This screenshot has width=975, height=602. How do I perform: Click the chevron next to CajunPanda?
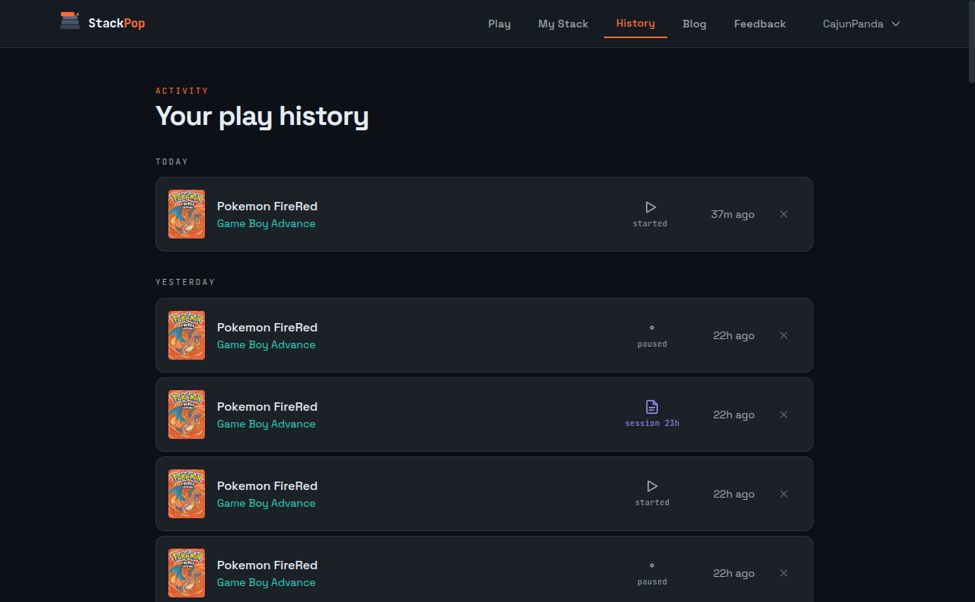(896, 24)
